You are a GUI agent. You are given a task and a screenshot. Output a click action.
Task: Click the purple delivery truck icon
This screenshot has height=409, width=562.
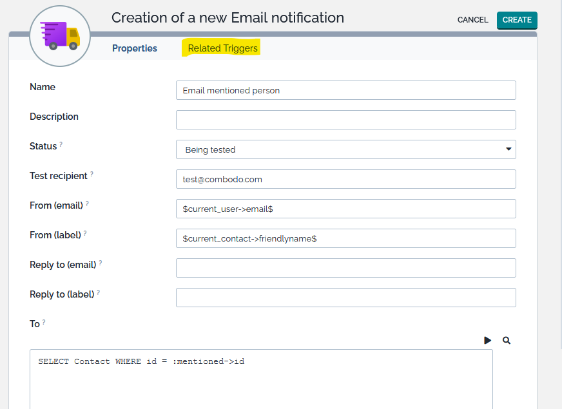point(59,35)
